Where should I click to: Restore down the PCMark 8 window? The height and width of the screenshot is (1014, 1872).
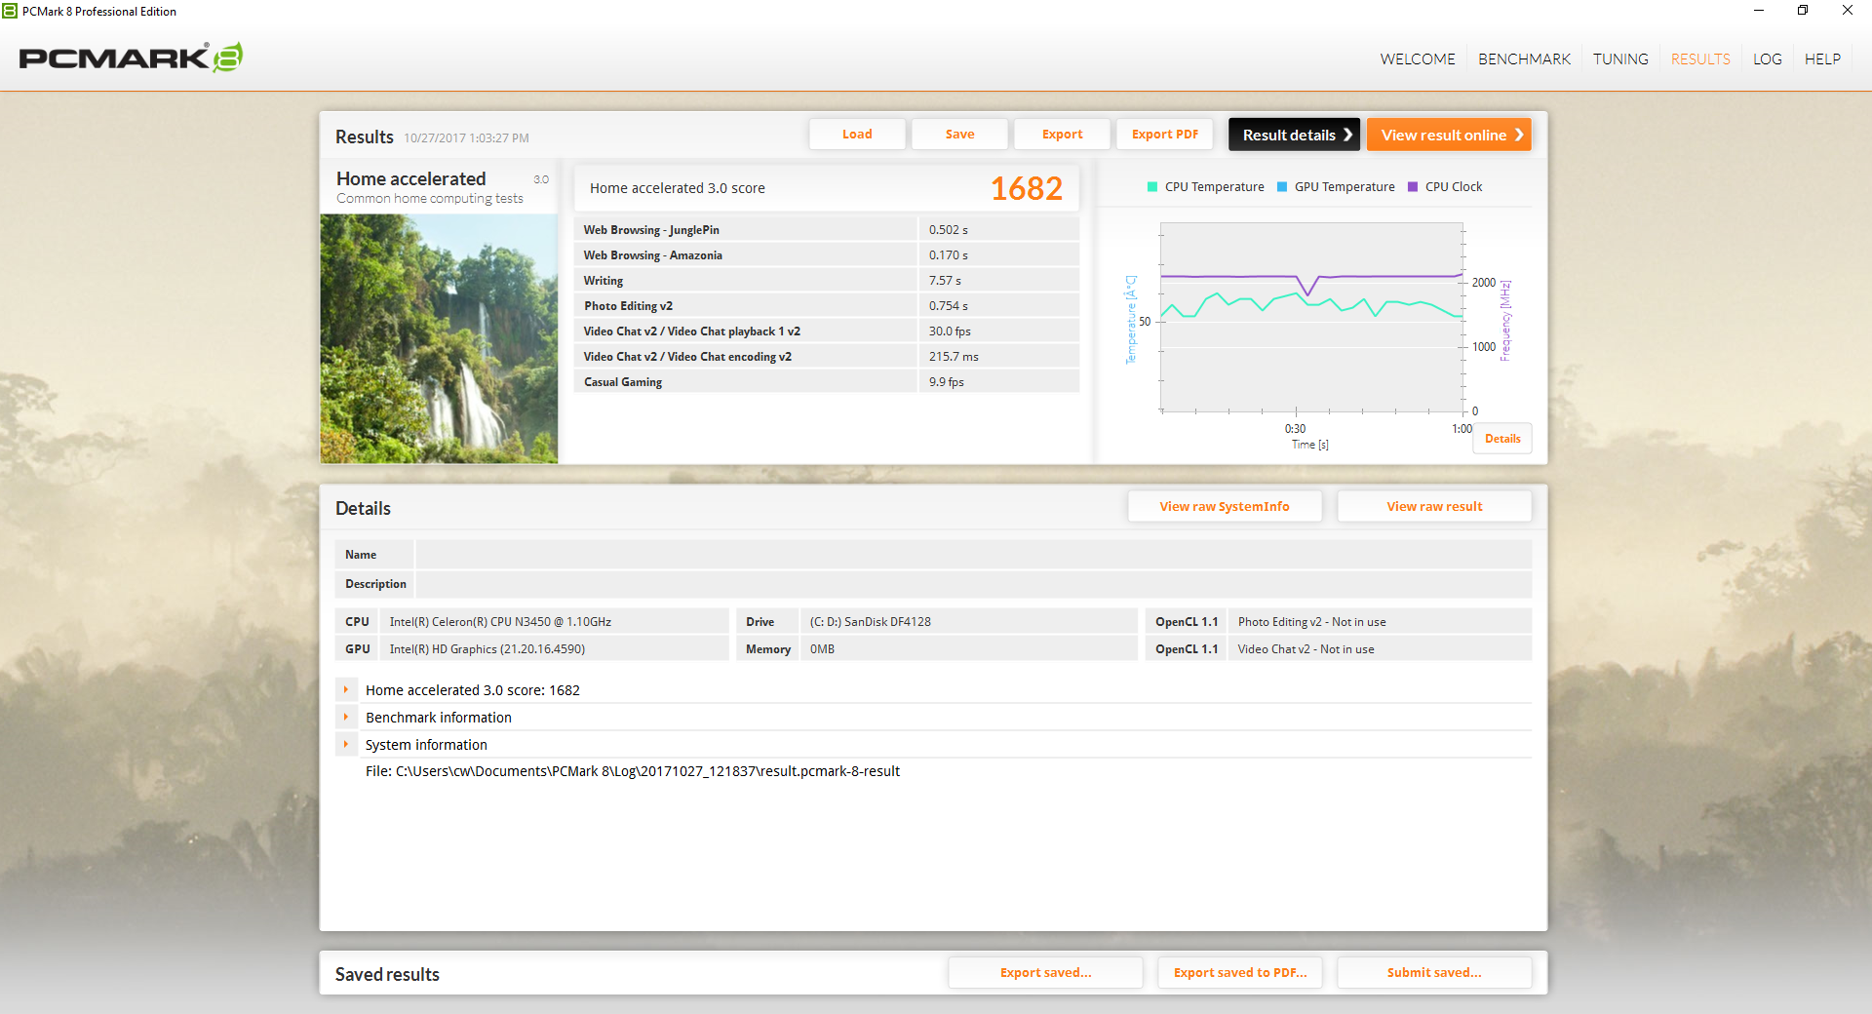1803,11
